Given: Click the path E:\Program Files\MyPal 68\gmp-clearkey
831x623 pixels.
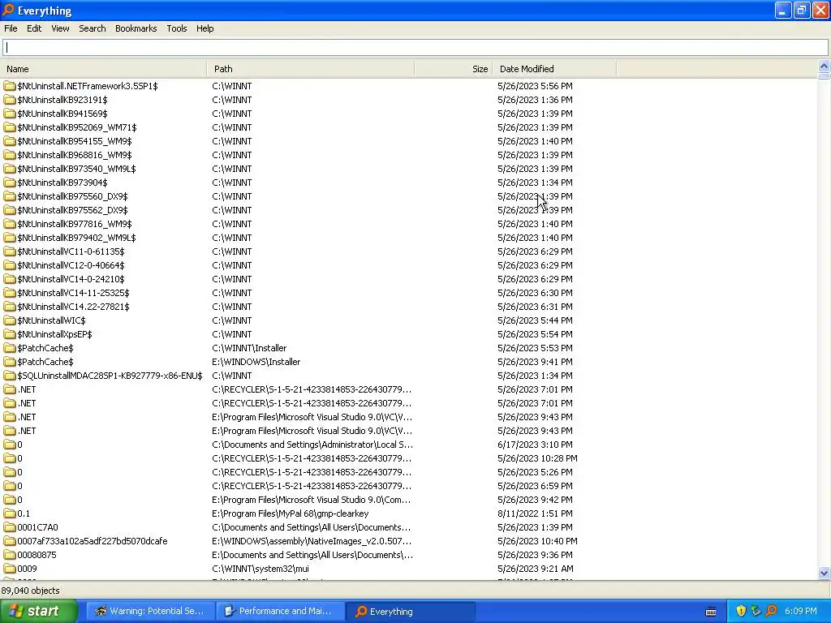Looking at the screenshot, I should coord(290,513).
